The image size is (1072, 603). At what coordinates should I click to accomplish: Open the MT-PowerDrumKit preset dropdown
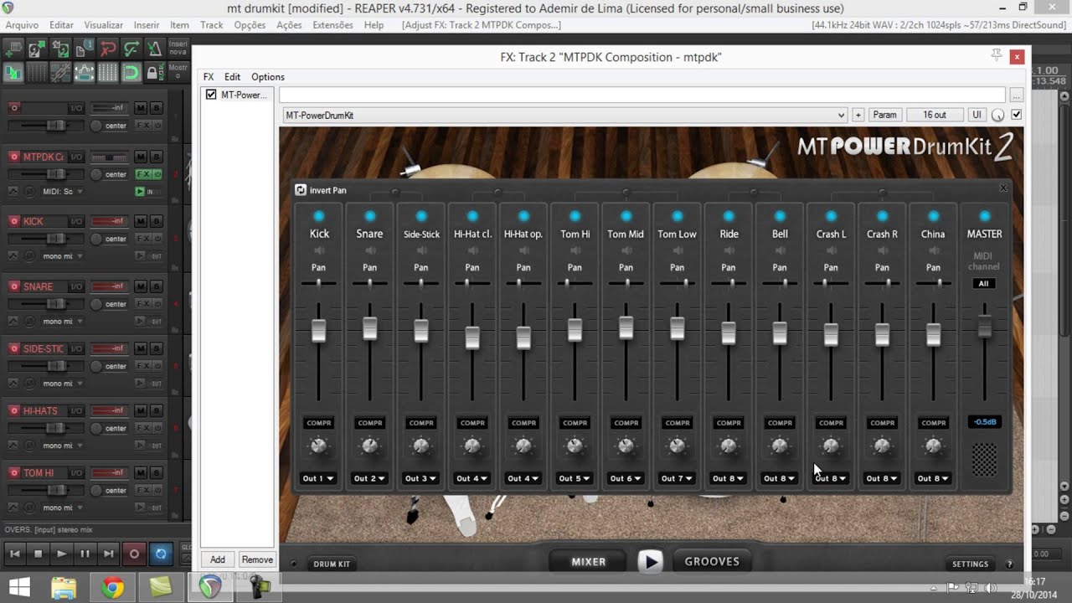564,115
